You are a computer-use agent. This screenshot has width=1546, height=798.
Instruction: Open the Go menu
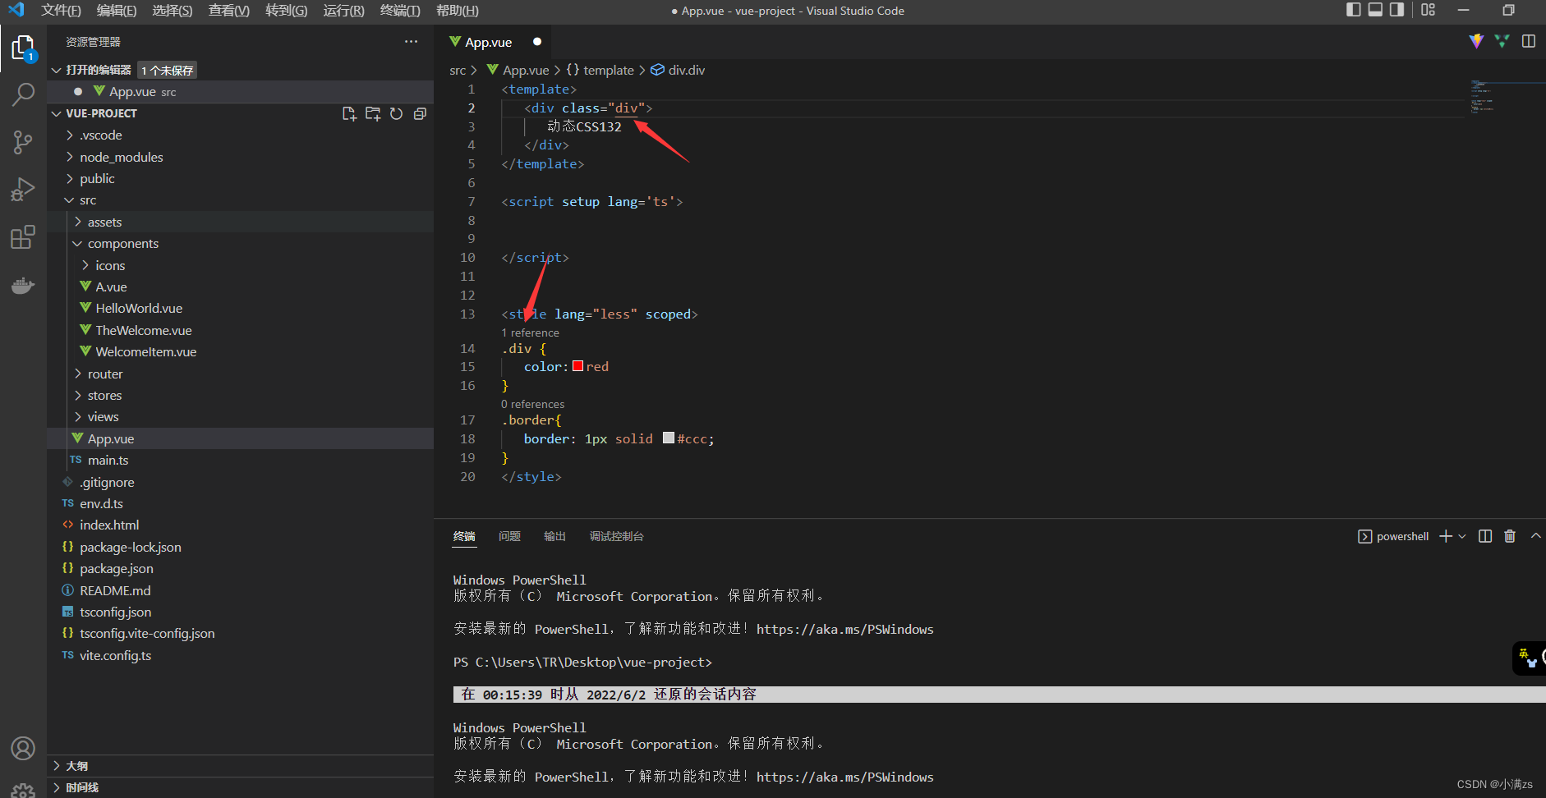287,11
